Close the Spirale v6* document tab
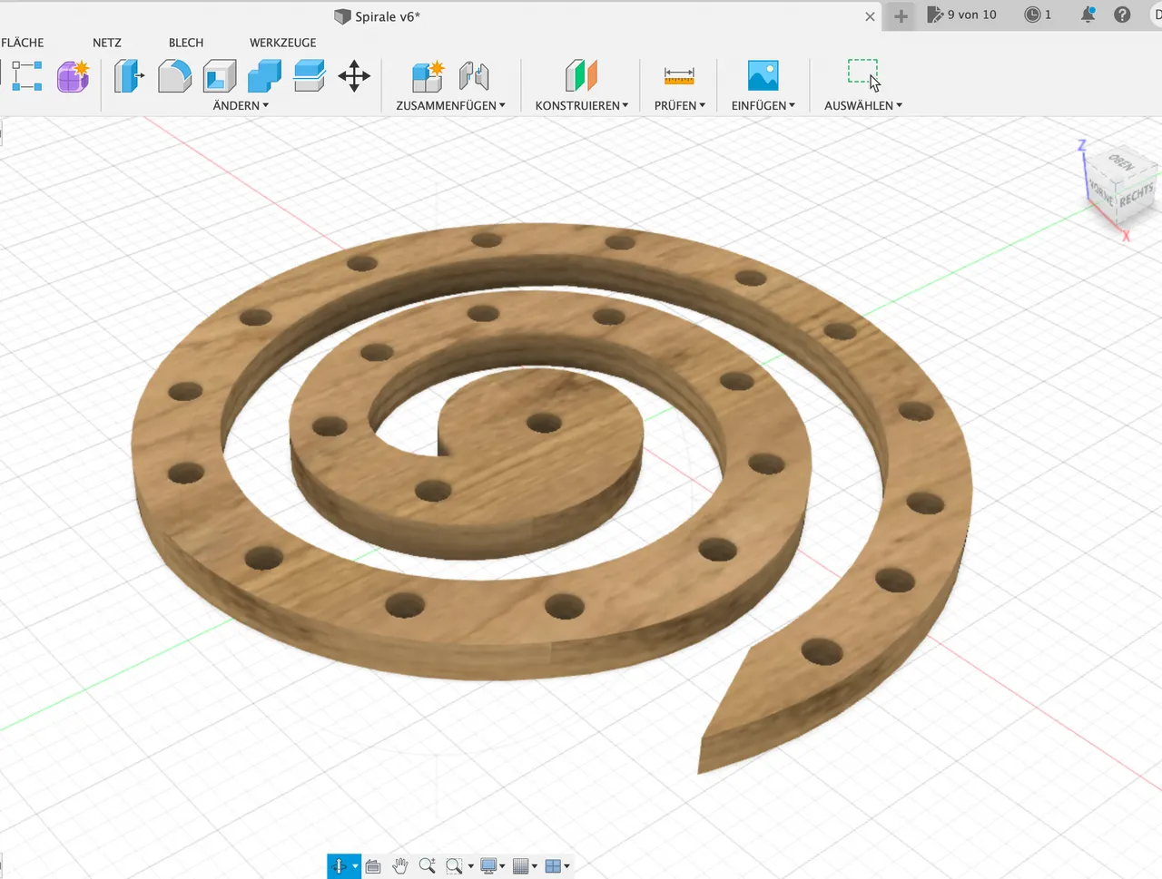 [x=870, y=16]
